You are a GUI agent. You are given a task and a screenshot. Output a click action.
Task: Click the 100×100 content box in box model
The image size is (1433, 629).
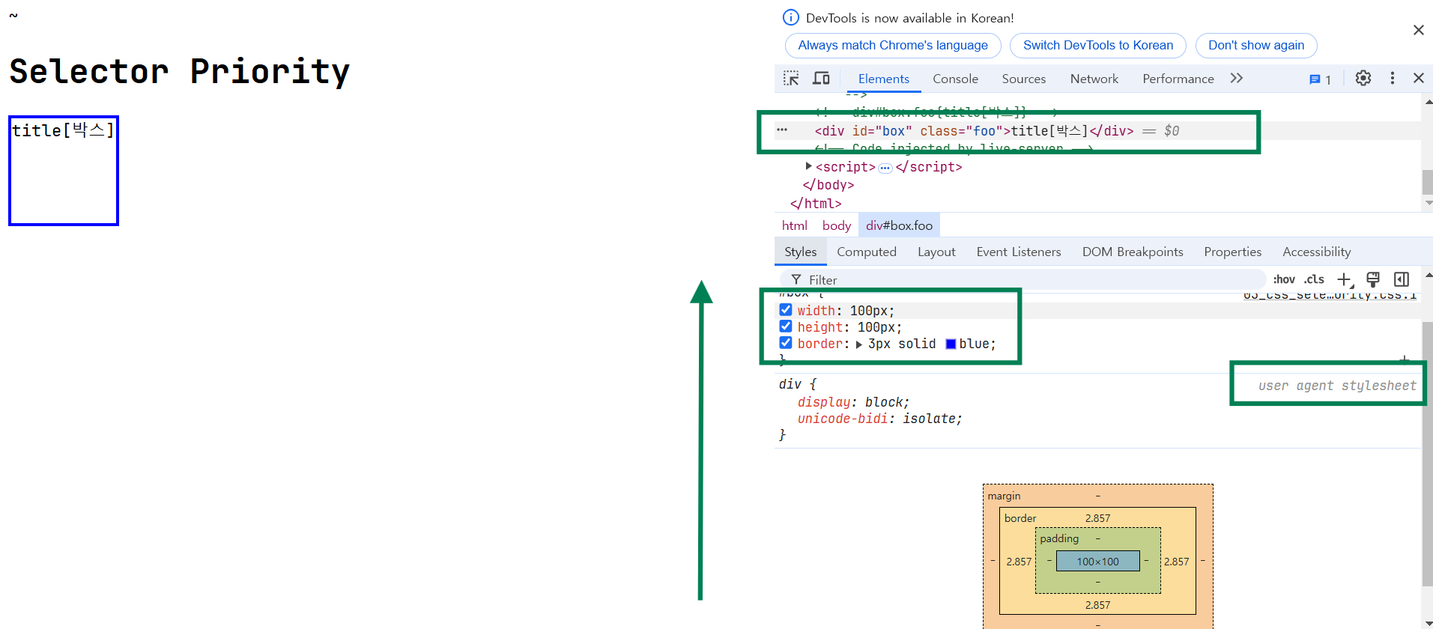[x=1097, y=562]
